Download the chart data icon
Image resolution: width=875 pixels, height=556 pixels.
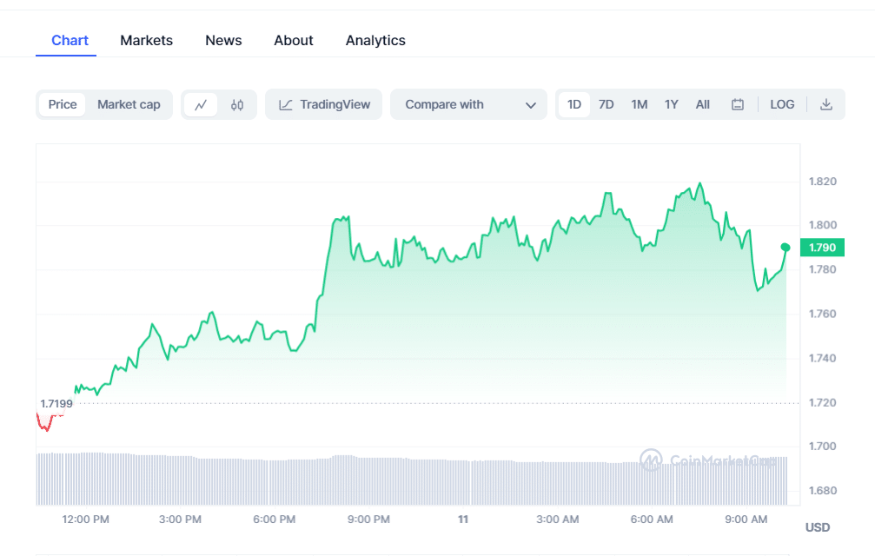(x=825, y=104)
